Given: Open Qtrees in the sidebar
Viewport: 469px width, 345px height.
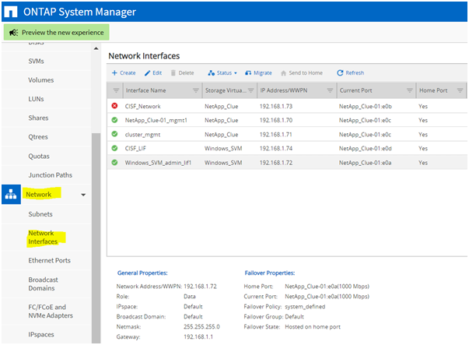Looking at the screenshot, I should point(38,137).
